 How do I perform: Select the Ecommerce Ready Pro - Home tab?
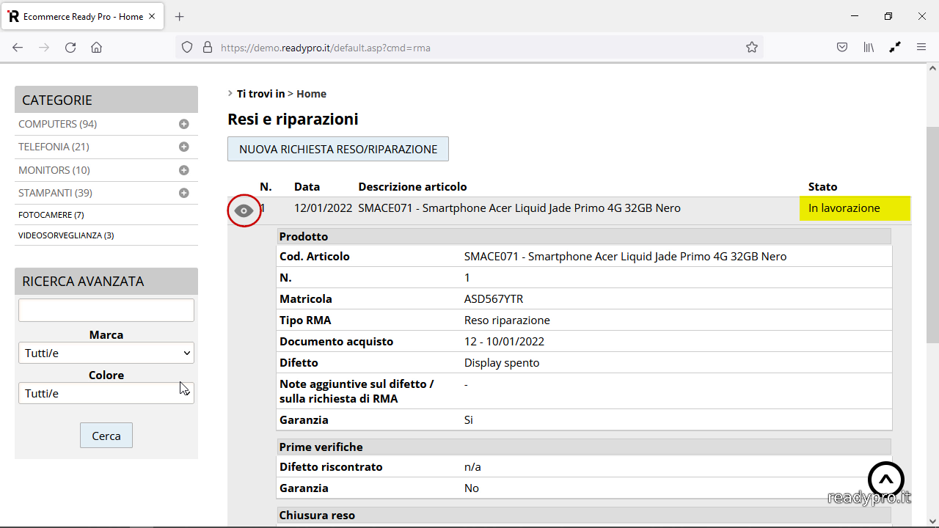pos(83,16)
